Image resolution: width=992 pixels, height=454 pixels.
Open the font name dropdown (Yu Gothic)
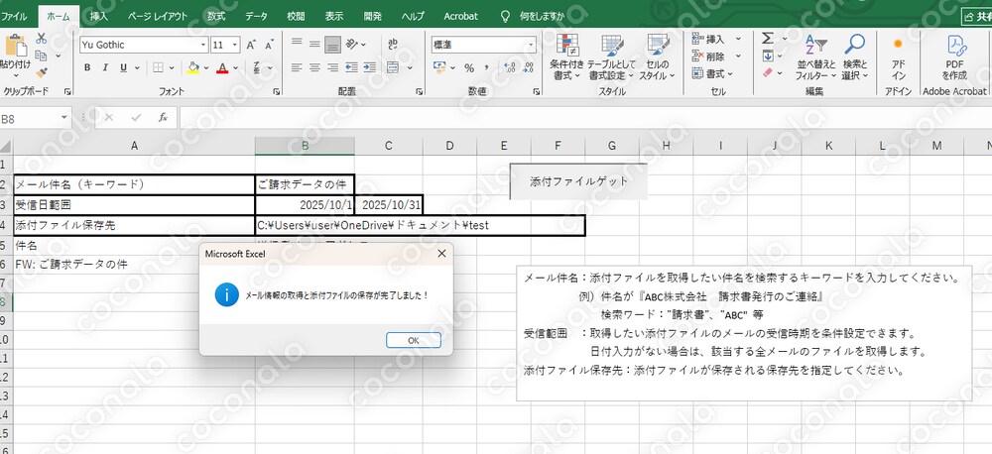tap(203, 45)
